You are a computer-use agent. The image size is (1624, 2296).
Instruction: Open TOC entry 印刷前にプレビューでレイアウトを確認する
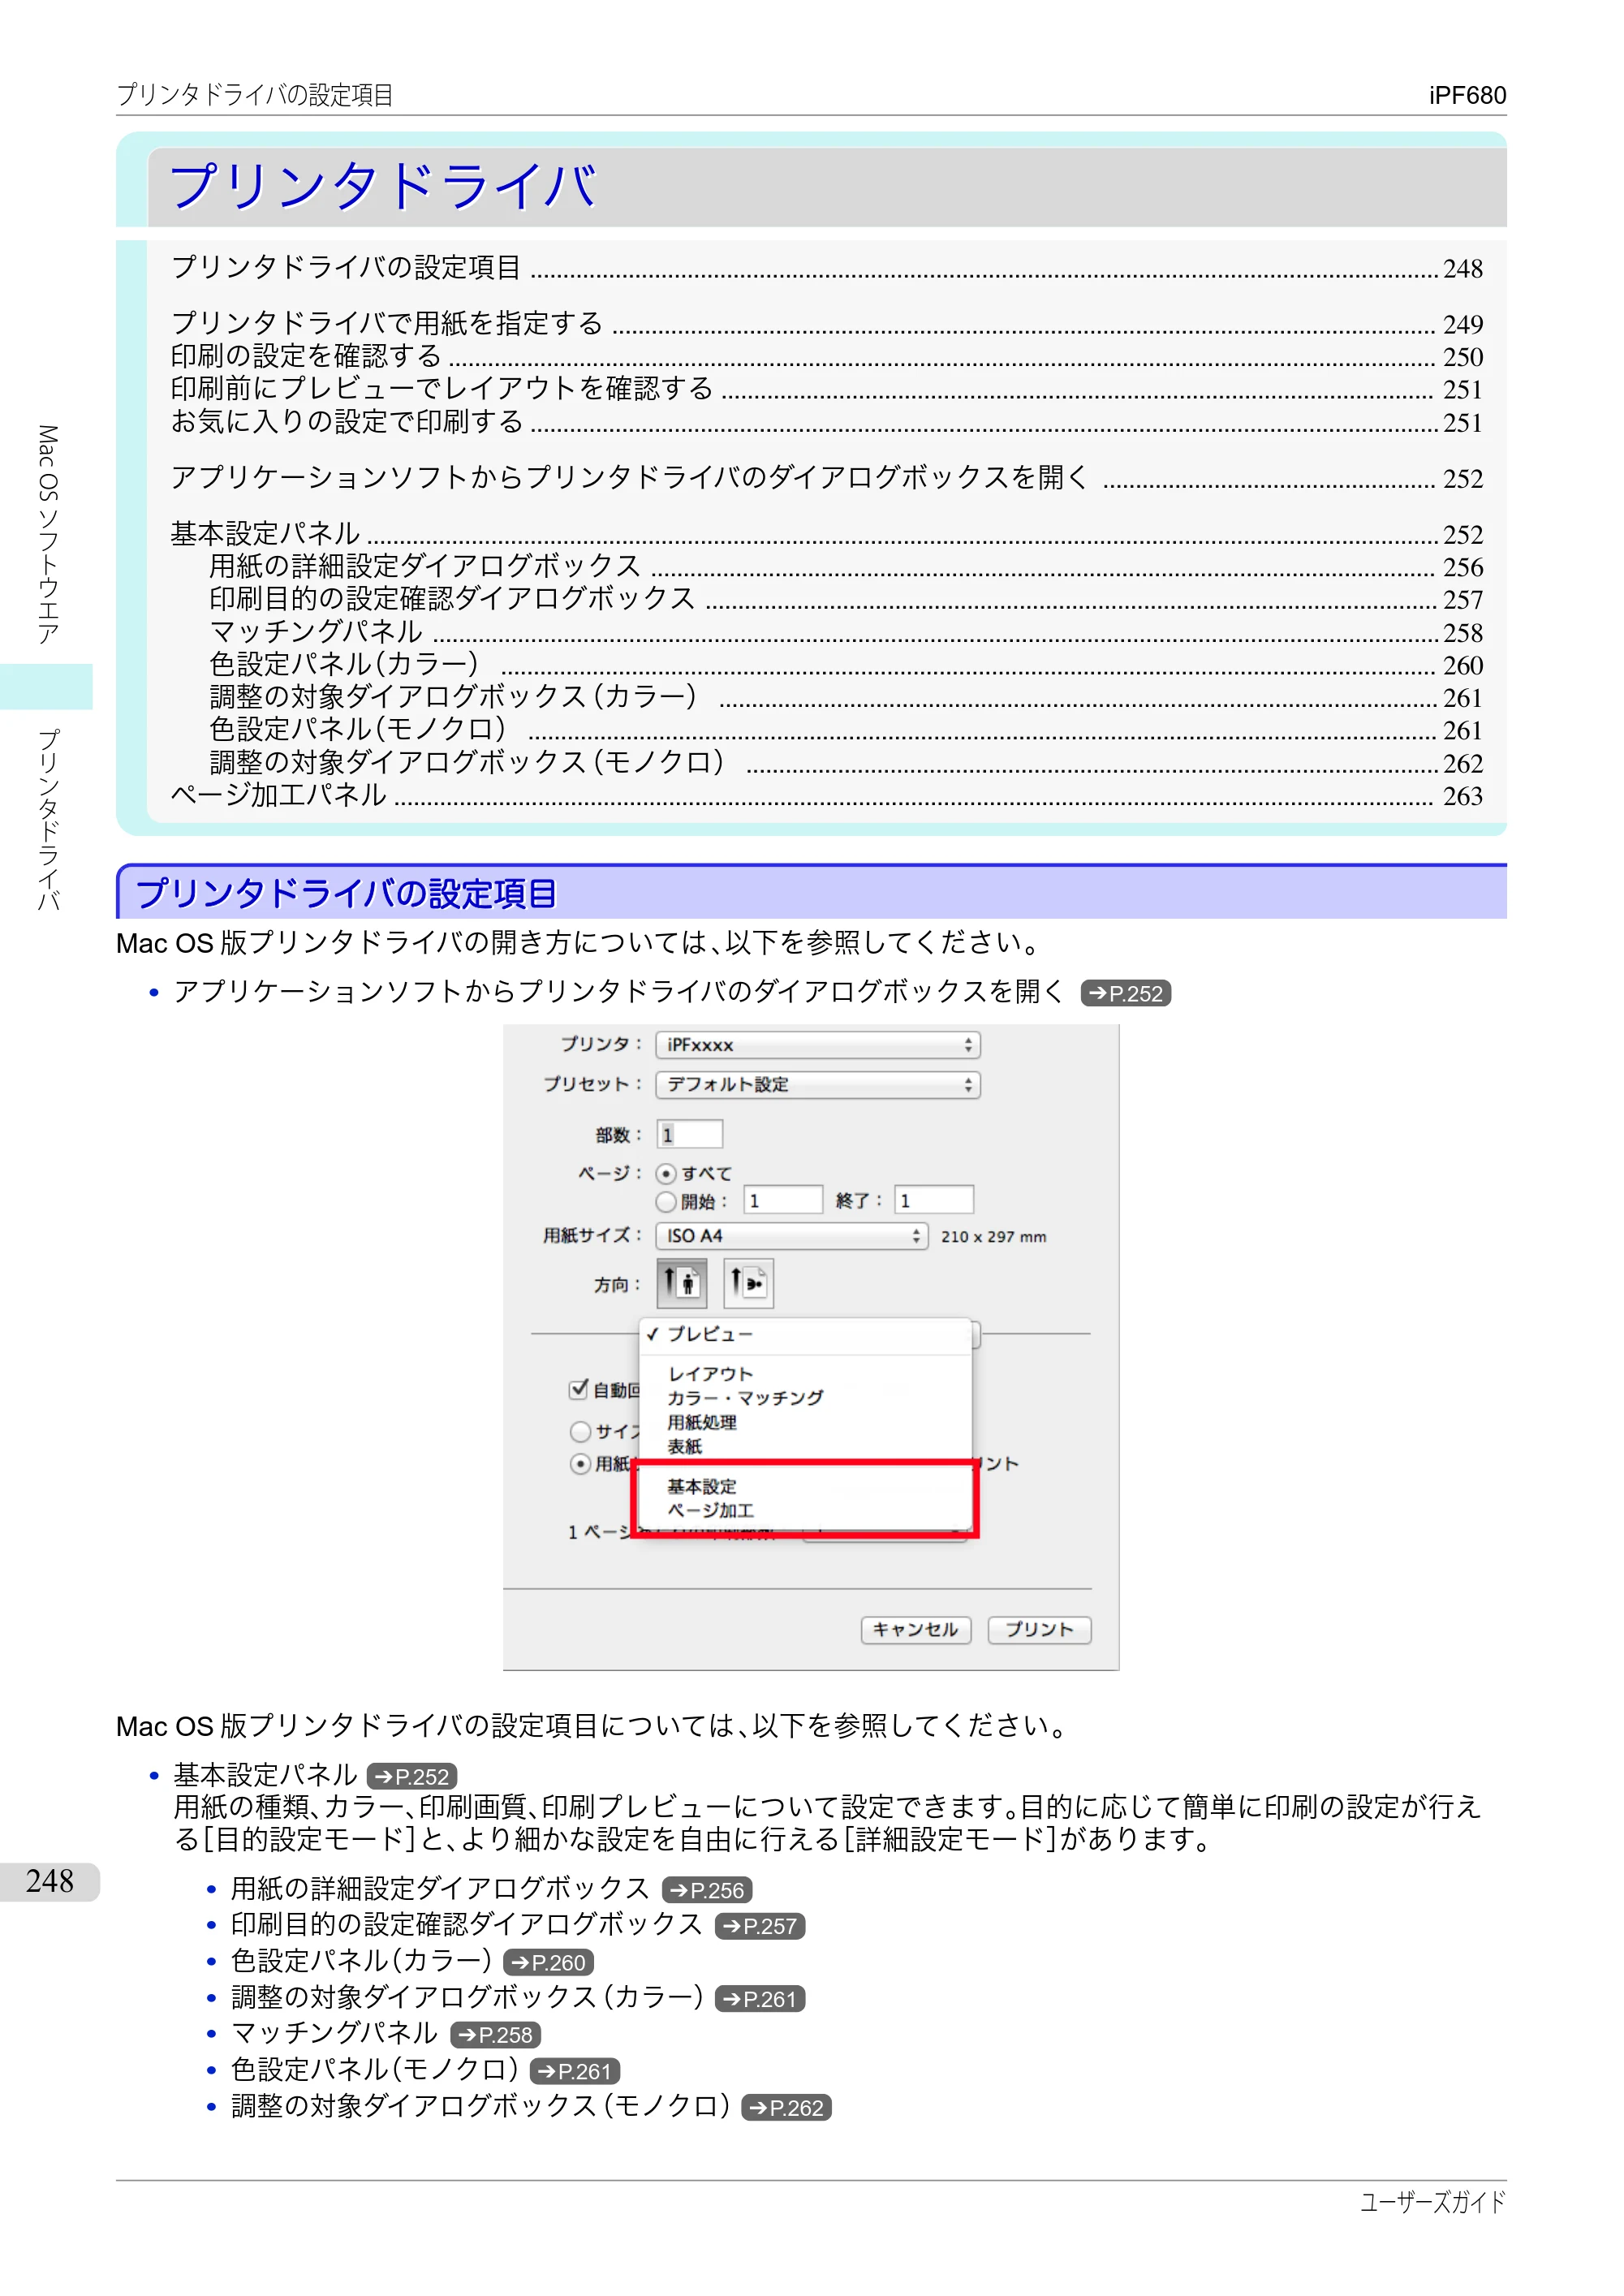[x=826, y=388]
